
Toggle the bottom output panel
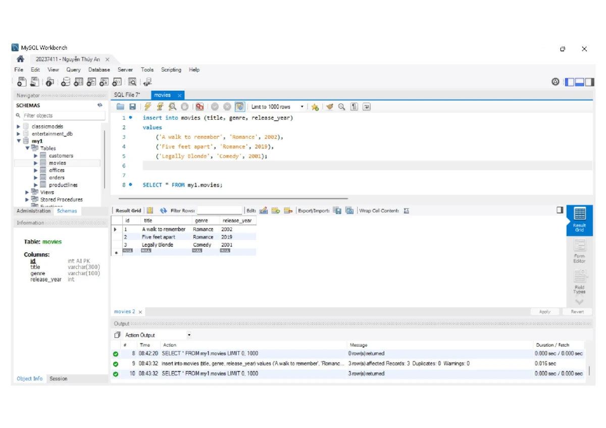(580, 82)
